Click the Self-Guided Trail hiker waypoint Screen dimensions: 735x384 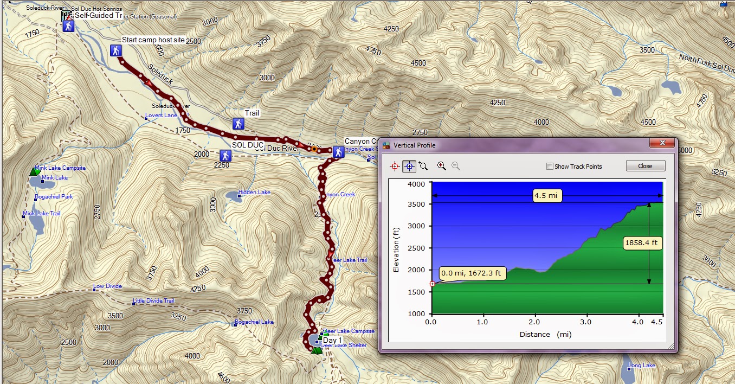pos(68,25)
